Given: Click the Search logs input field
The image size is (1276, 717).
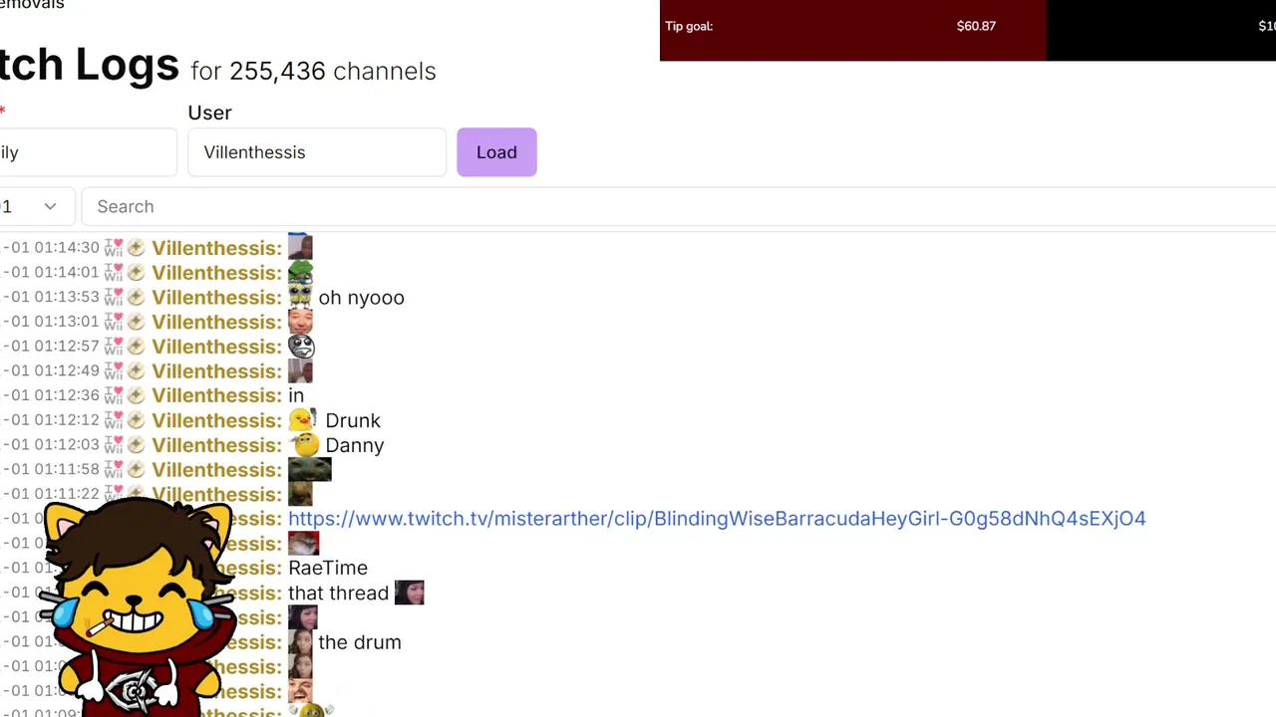Looking at the screenshot, I should [x=678, y=206].
